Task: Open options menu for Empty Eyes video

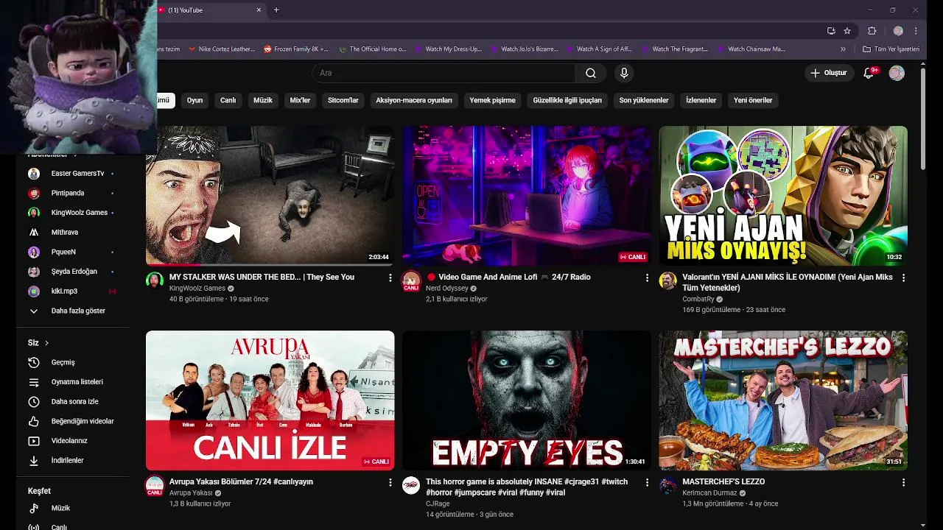Action: point(647,482)
